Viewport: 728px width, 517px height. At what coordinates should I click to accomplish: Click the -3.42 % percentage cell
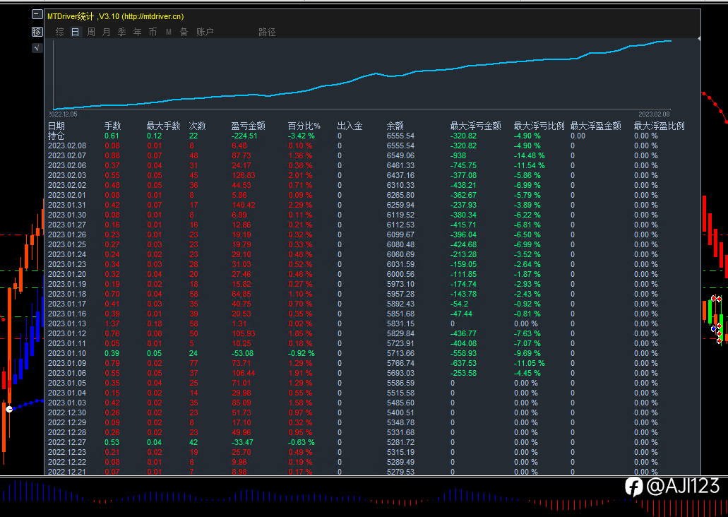click(301, 136)
